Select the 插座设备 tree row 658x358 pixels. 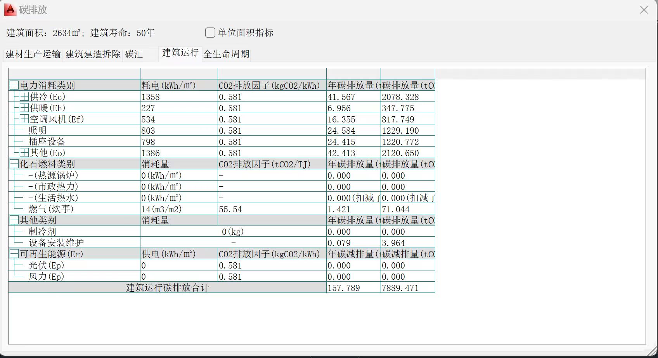[47, 142]
